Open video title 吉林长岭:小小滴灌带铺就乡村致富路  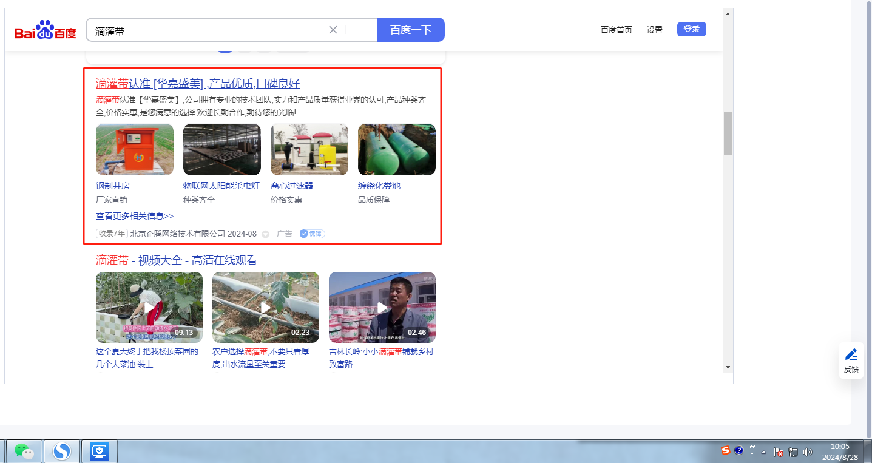click(381, 358)
